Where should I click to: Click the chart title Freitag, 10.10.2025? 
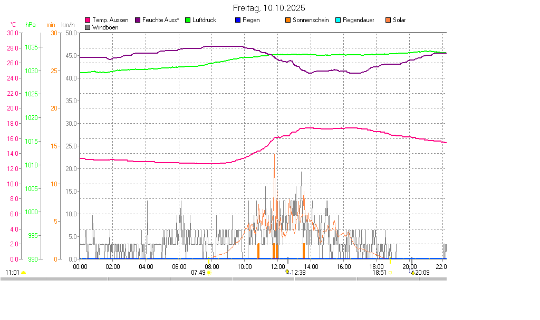point(269,8)
